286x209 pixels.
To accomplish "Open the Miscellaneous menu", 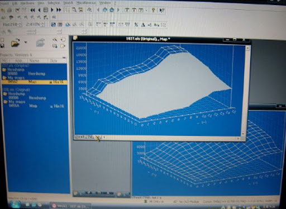I will click(86, 3).
